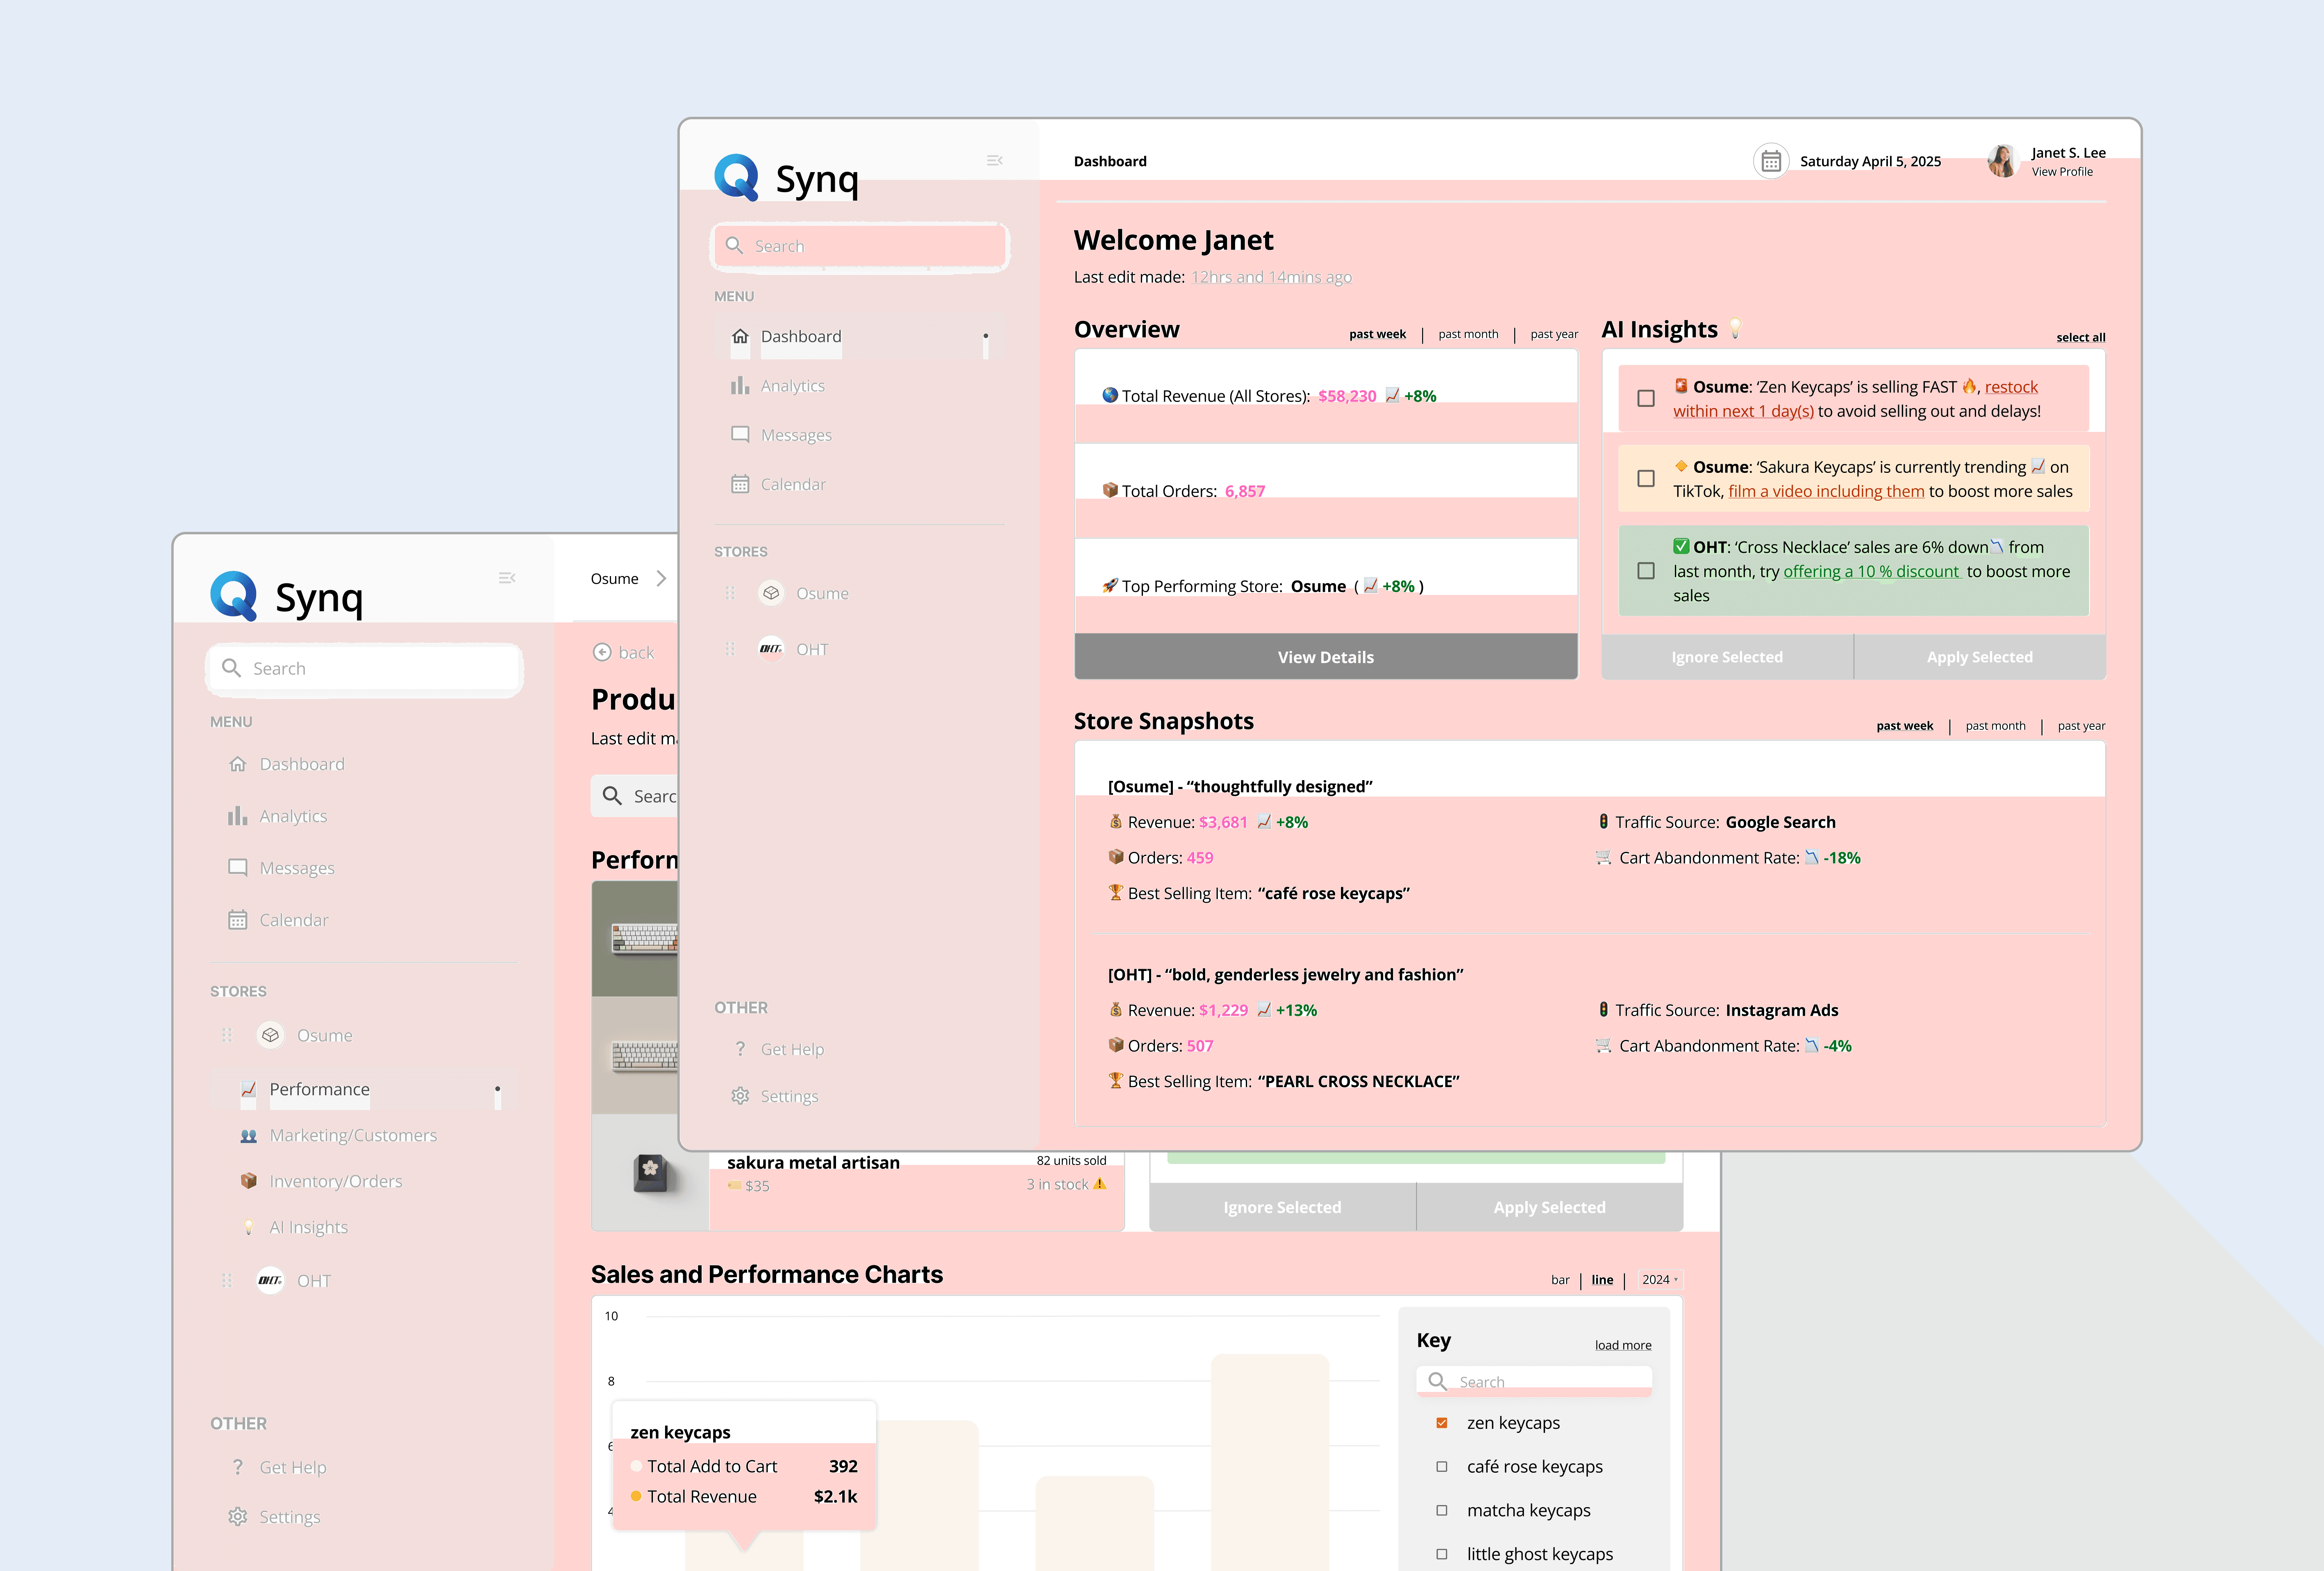Screen dimensions: 2324x1571
Task: Expand the OHT store in back sidebar
Action: [313, 1281]
